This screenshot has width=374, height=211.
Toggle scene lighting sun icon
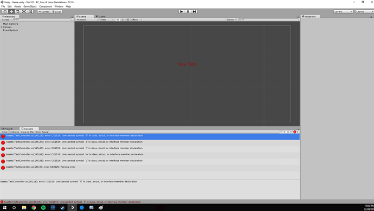[x=123, y=20]
